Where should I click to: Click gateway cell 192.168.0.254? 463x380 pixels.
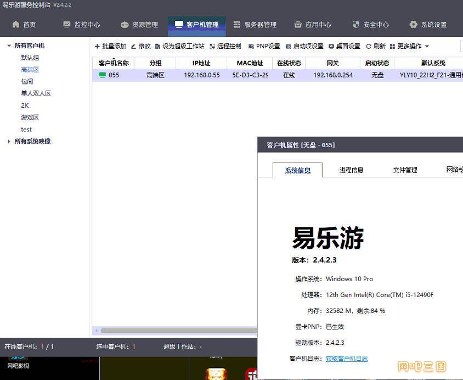(333, 75)
